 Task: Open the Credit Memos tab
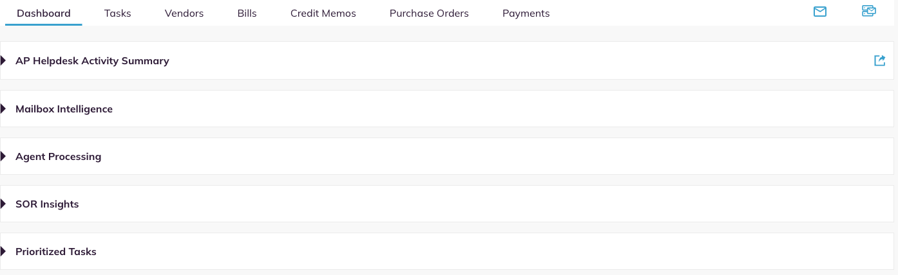(323, 13)
